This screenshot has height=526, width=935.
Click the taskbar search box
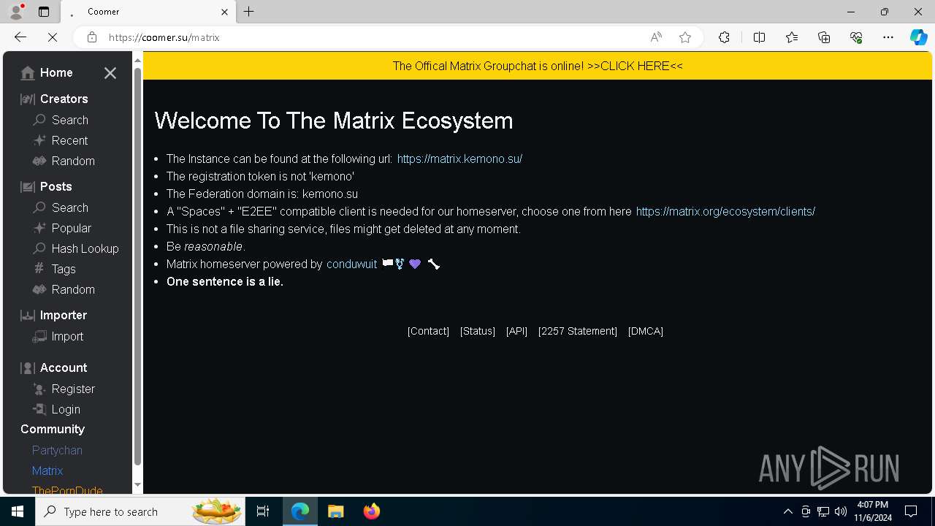[x=141, y=511]
